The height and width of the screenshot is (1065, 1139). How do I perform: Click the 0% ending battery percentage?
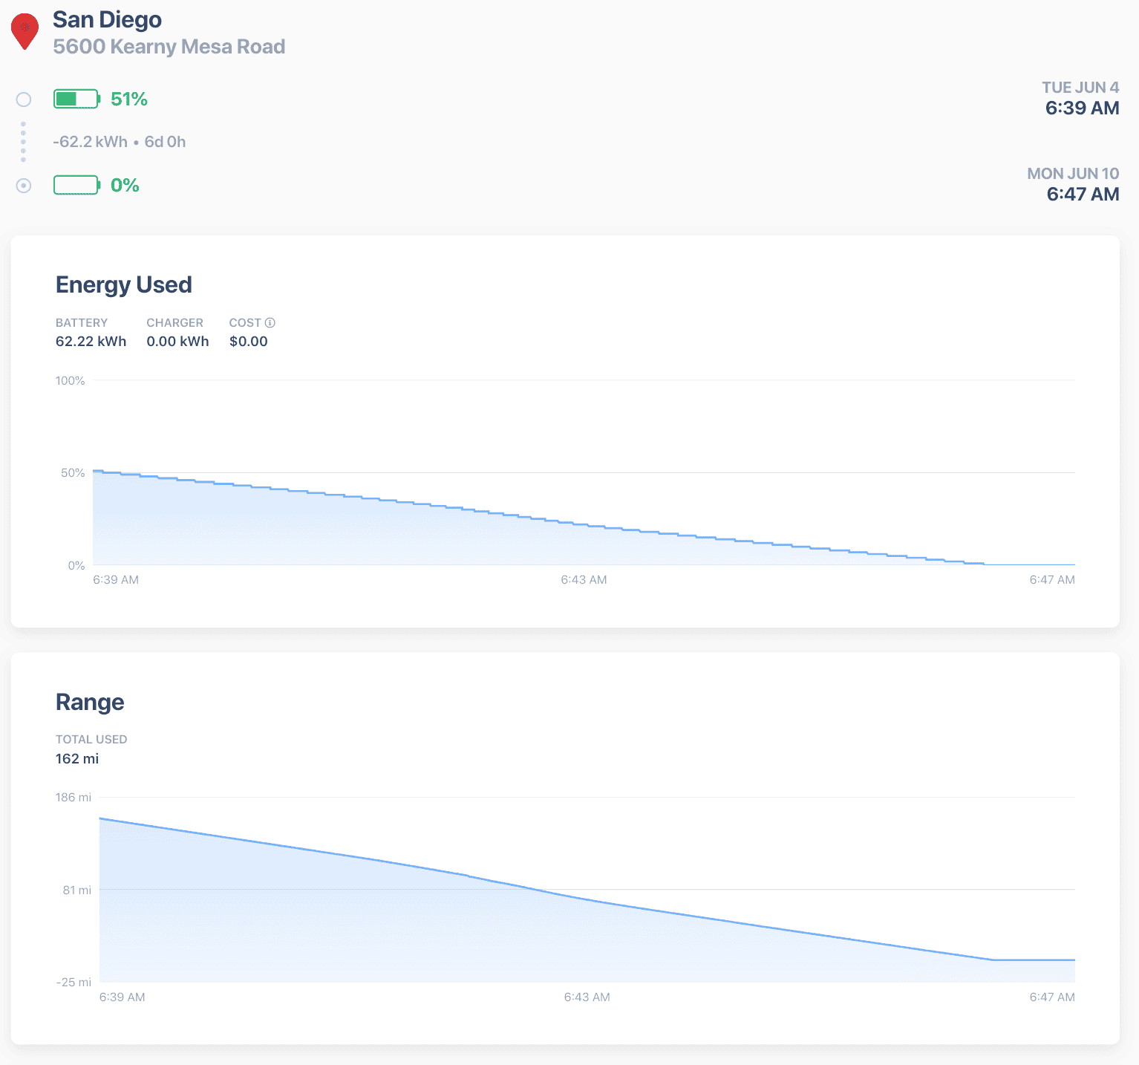coord(125,185)
